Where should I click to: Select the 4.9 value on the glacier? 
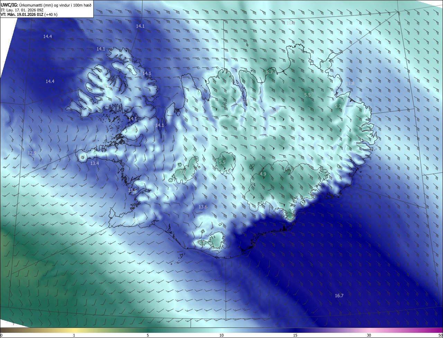pos(263,174)
